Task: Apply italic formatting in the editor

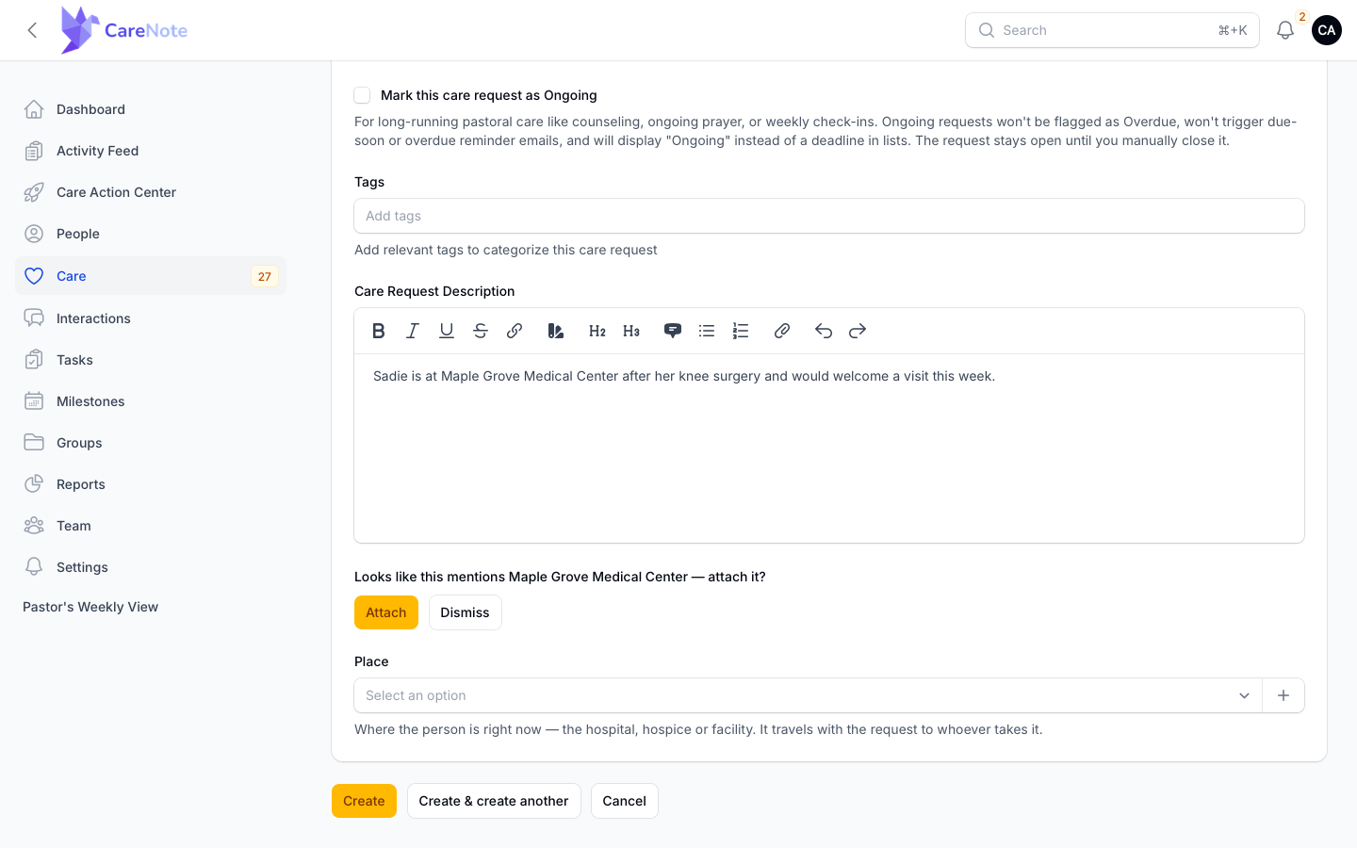Action: coord(413,331)
